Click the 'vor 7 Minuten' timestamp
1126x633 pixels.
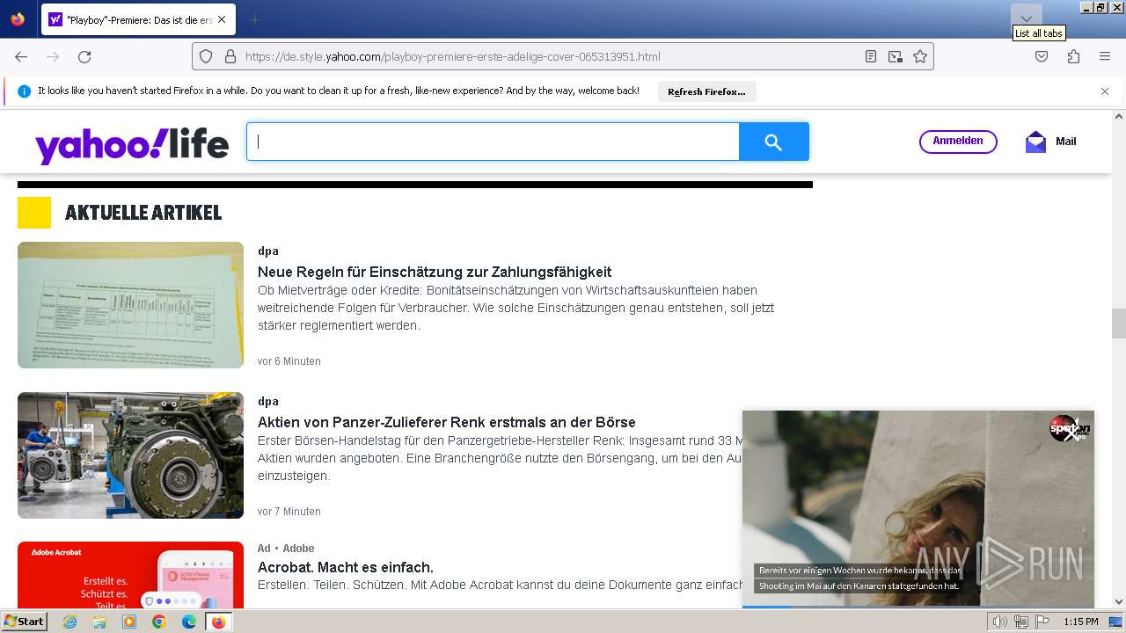pos(289,512)
